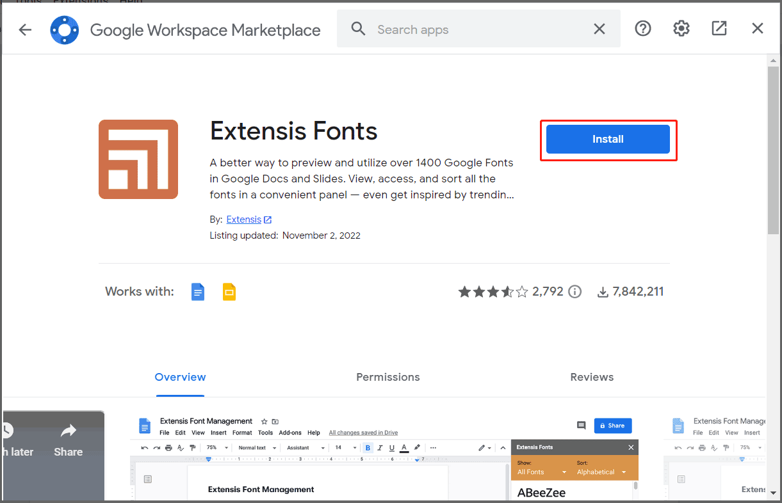Close the Marketplace dialog
782x503 pixels.
[758, 29]
